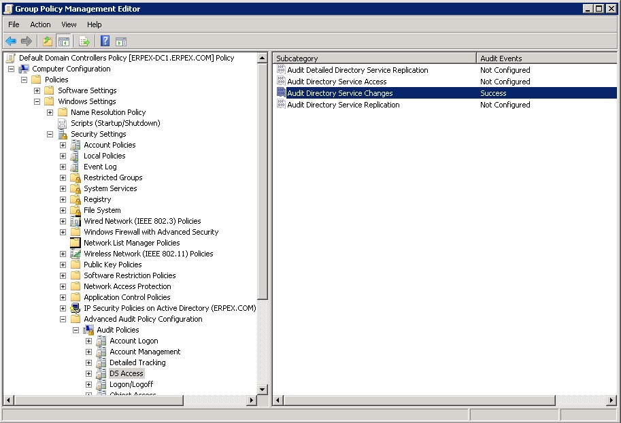The height and width of the screenshot is (423, 621).
Task: Toggle the Show/Hide Console Tree toolbar icon
Action: pos(63,41)
